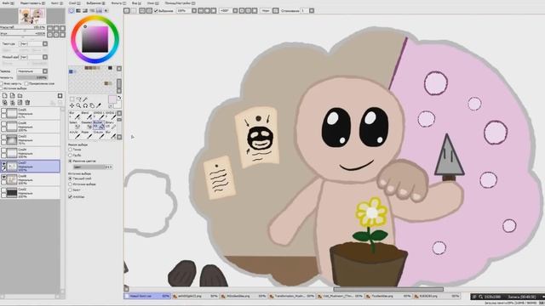Open the layer effect dropdown below Текстура
Viewport: 545px width, 306px height.
pos(33,57)
